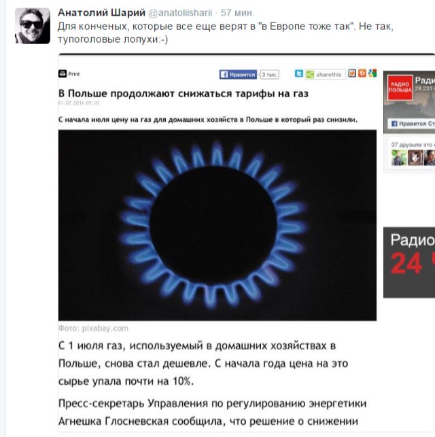Screen dimensions: 435x437
Task: Click the article headline 'В Польше продолжают снижаться тарифы'
Action: click(x=184, y=94)
